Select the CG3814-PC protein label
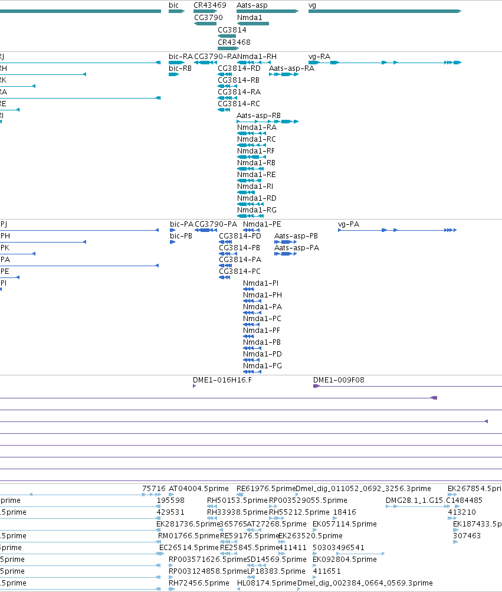The image size is (502, 592). click(x=239, y=272)
